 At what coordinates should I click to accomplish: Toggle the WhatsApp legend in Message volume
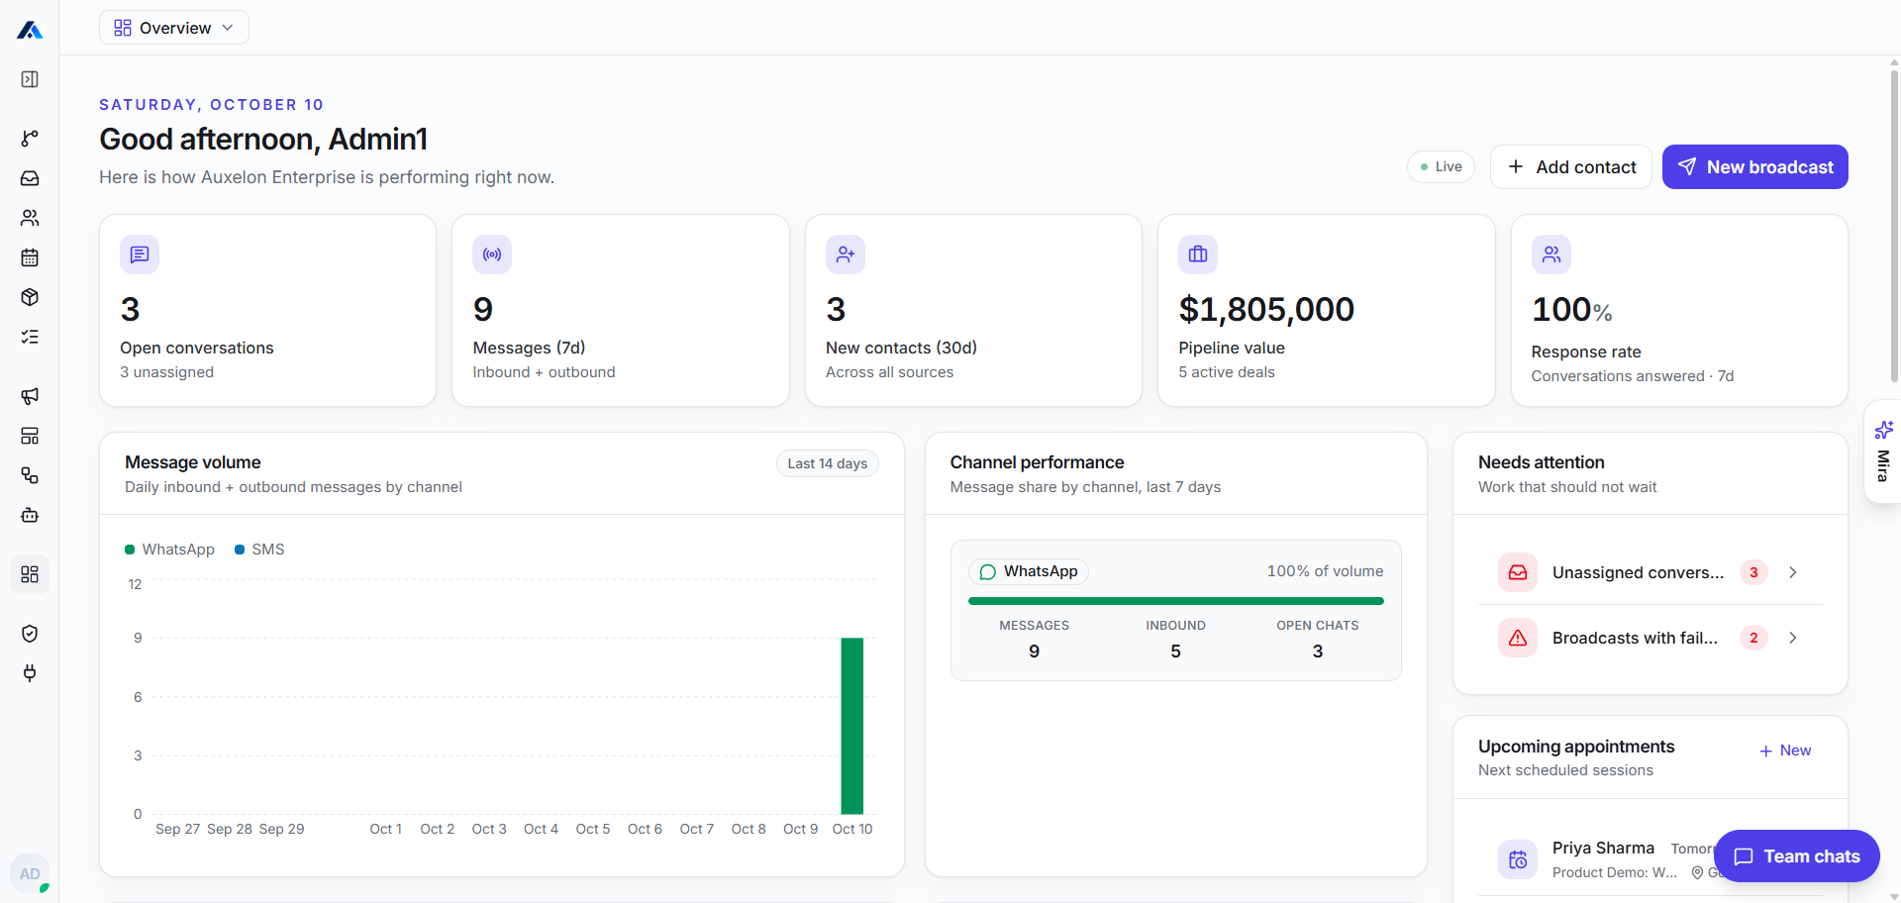pos(169,550)
